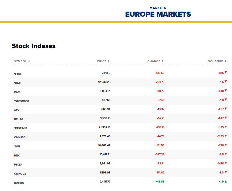This screenshot has height=191, width=232.
Task: Open the OMXS30 index link
Action: coord(20,138)
